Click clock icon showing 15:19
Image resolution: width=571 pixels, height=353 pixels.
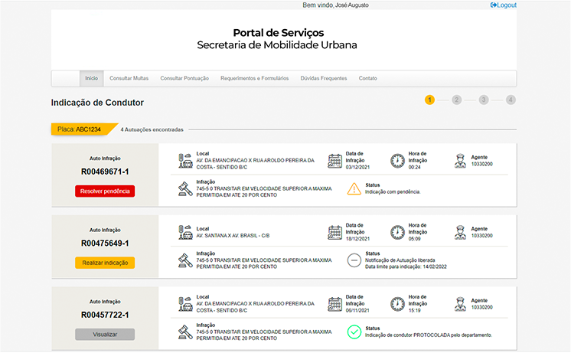tap(398, 304)
